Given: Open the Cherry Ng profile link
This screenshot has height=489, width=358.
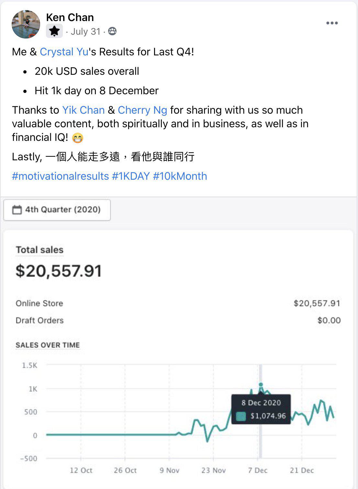Looking at the screenshot, I should (x=142, y=110).
